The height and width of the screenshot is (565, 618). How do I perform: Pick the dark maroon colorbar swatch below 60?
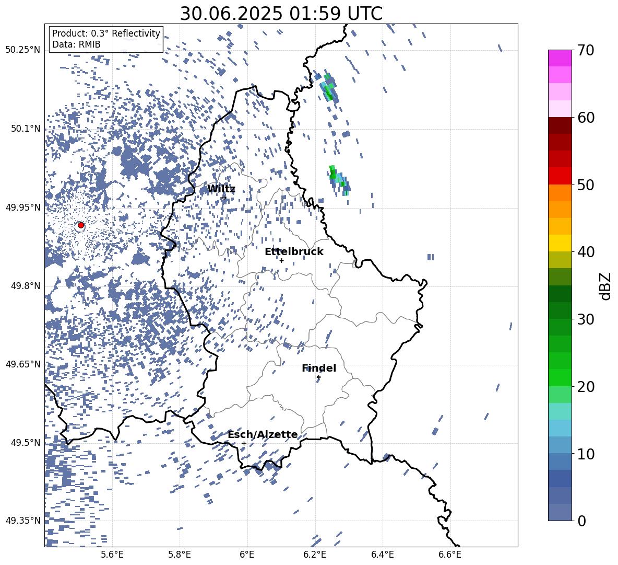[560, 125]
